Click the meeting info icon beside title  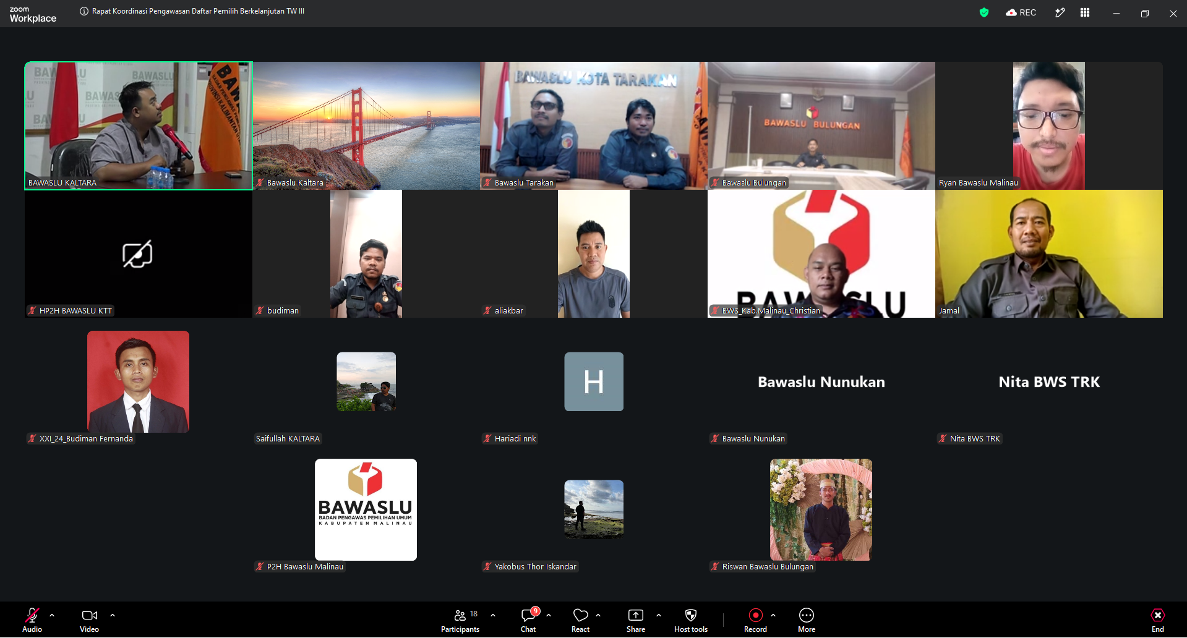coord(84,11)
